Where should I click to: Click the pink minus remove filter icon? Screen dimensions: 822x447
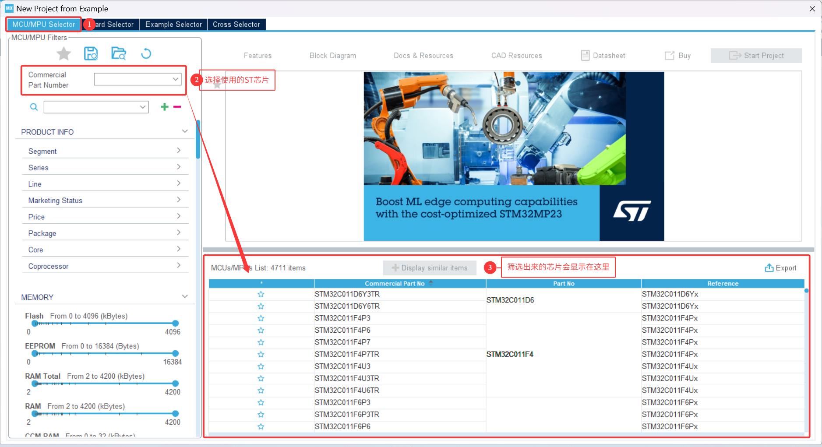tap(177, 107)
